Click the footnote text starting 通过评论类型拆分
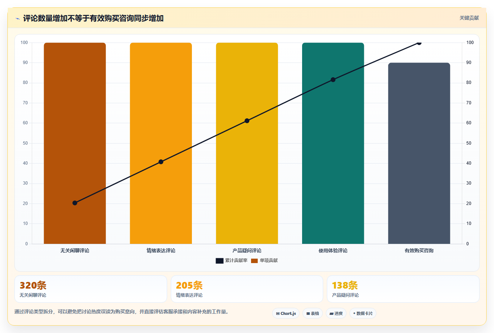The height and width of the screenshot is (333, 494). tap(121, 312)
